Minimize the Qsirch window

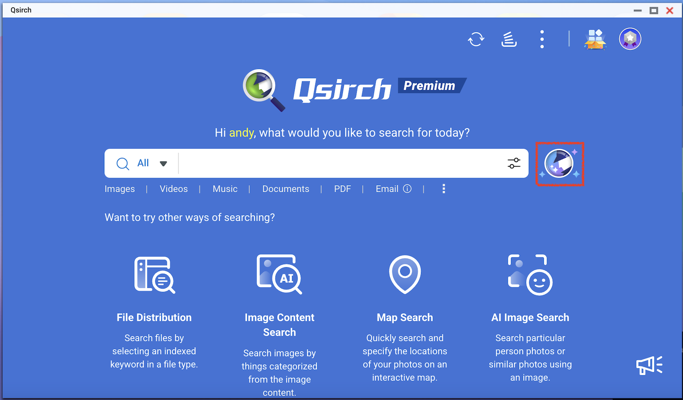638,10
